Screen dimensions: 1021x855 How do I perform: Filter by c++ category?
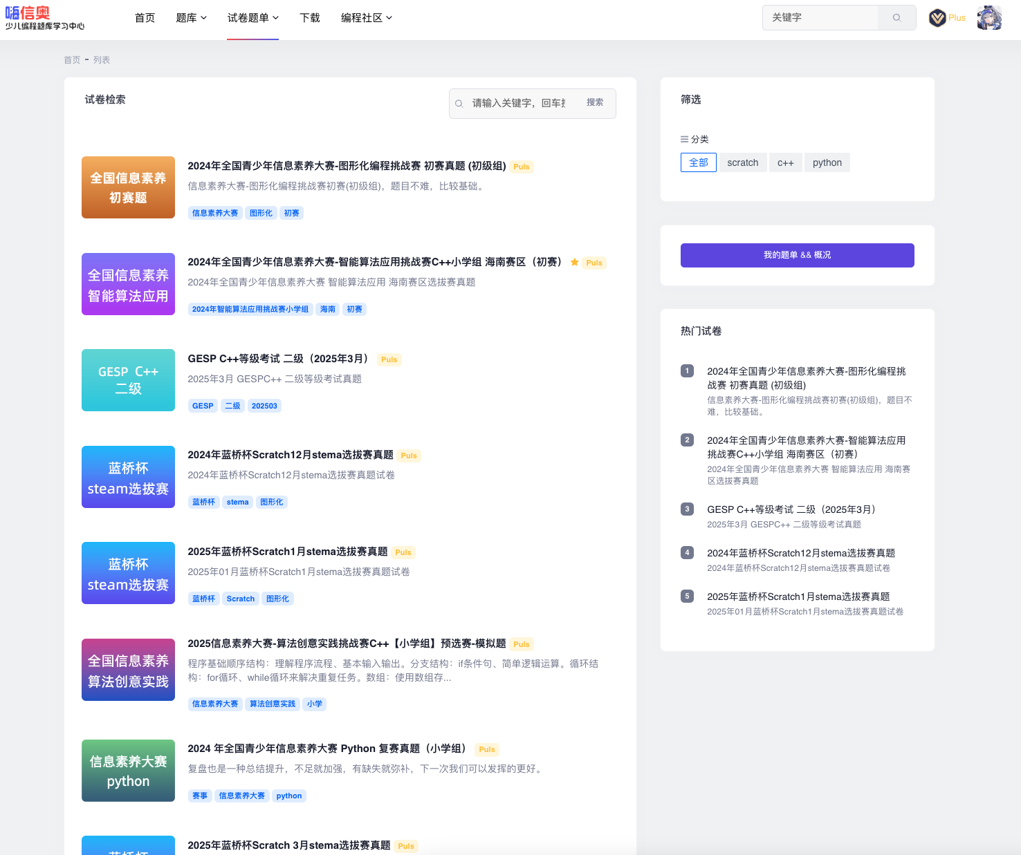pos(786,162)
